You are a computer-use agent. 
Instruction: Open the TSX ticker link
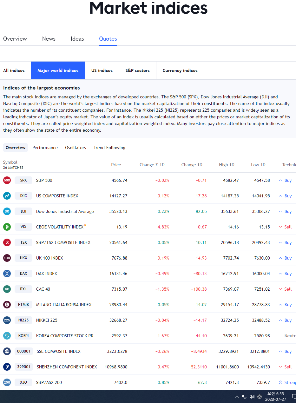click(x=23, y=242)
